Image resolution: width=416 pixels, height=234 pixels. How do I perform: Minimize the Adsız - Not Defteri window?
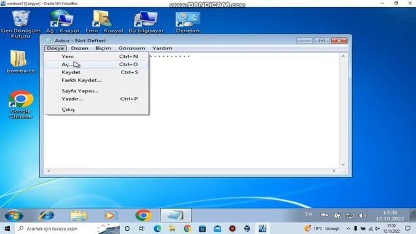click(x=305, y=40)
